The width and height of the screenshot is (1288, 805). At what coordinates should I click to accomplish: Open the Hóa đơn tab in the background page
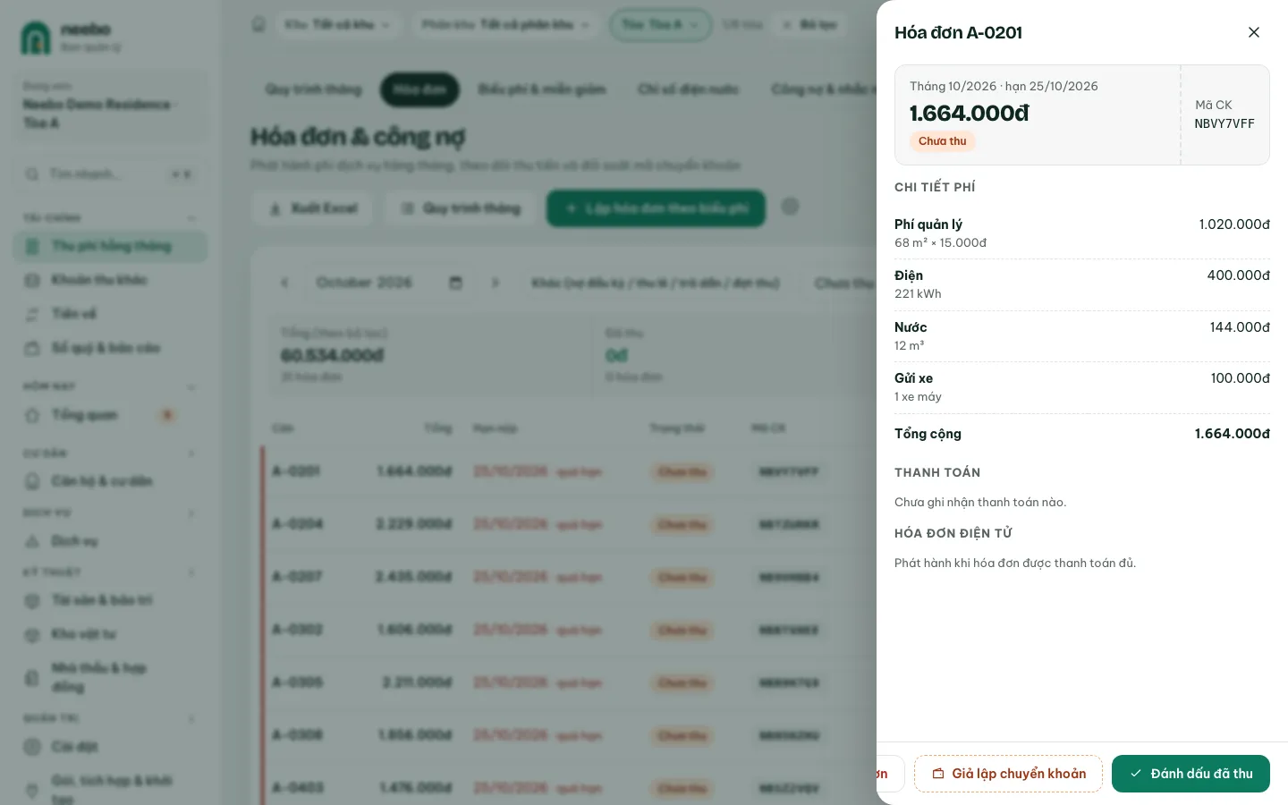point(419,89)
